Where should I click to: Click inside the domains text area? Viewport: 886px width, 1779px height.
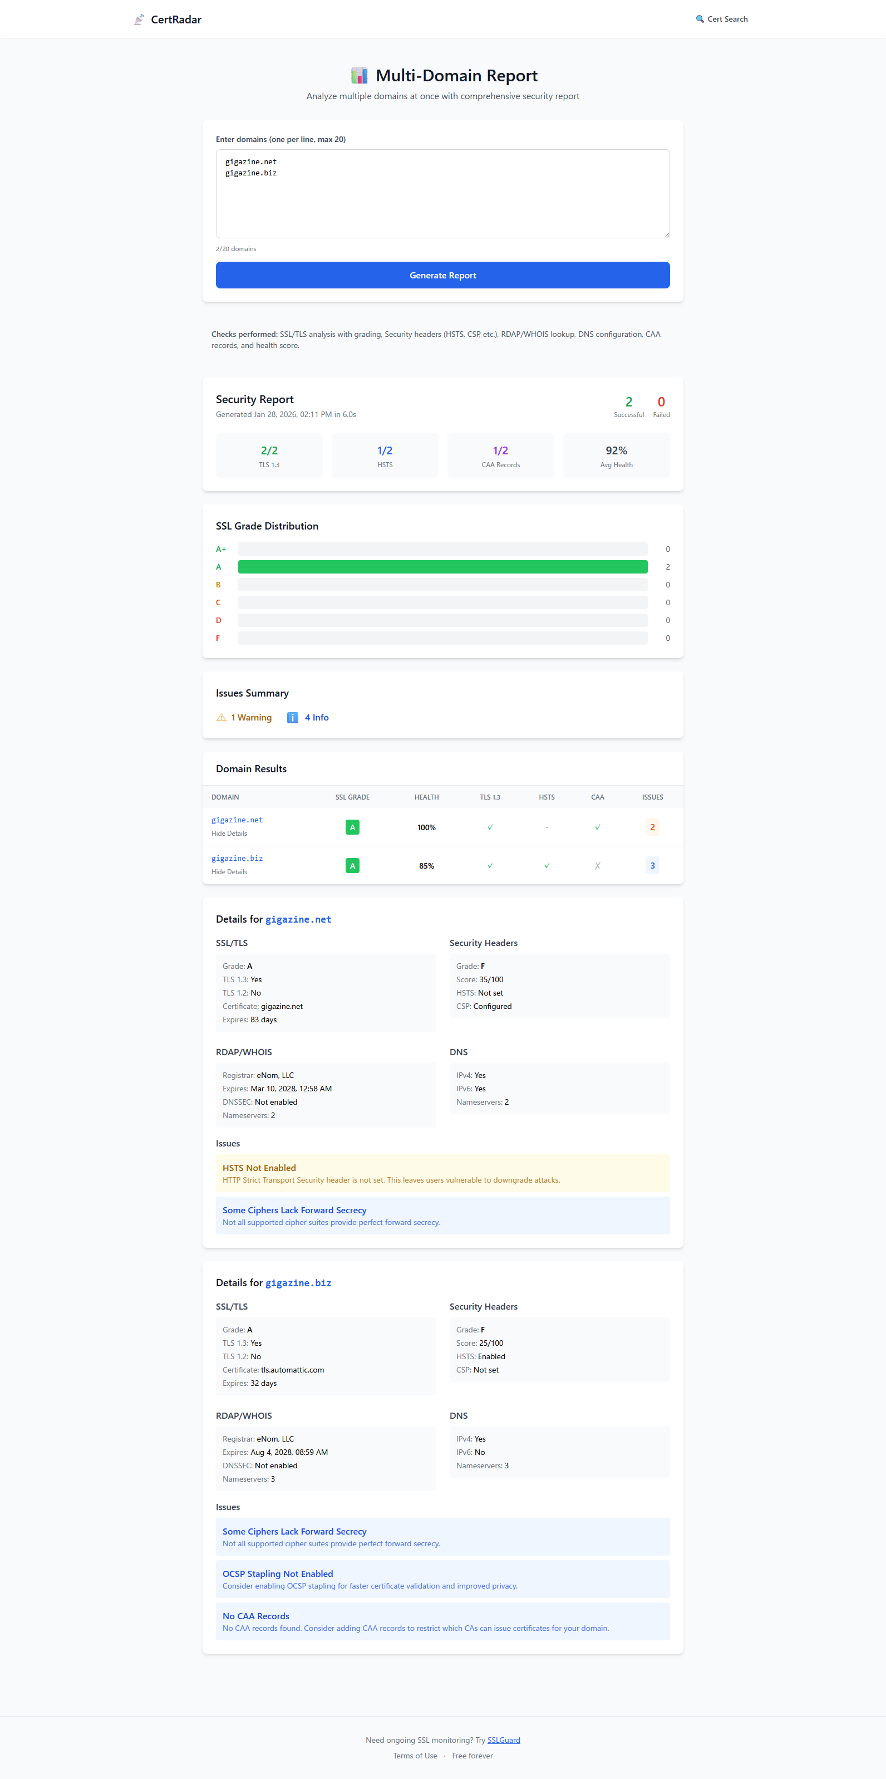(x=442, y=200)
